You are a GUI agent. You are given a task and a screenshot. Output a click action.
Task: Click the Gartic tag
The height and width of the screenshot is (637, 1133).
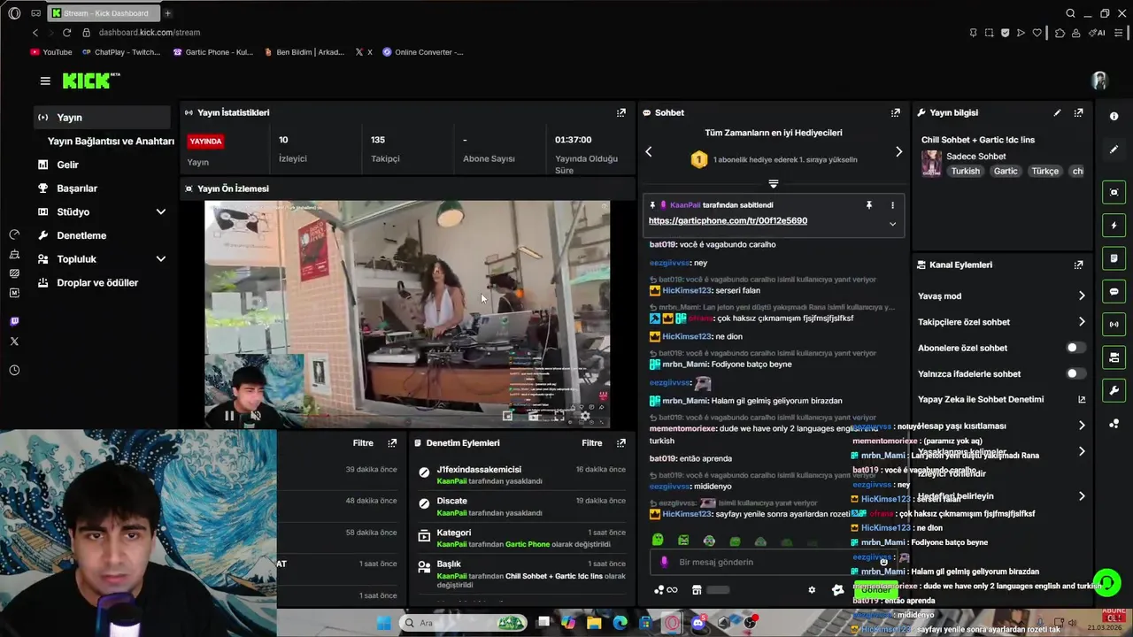coord(1006,171)
